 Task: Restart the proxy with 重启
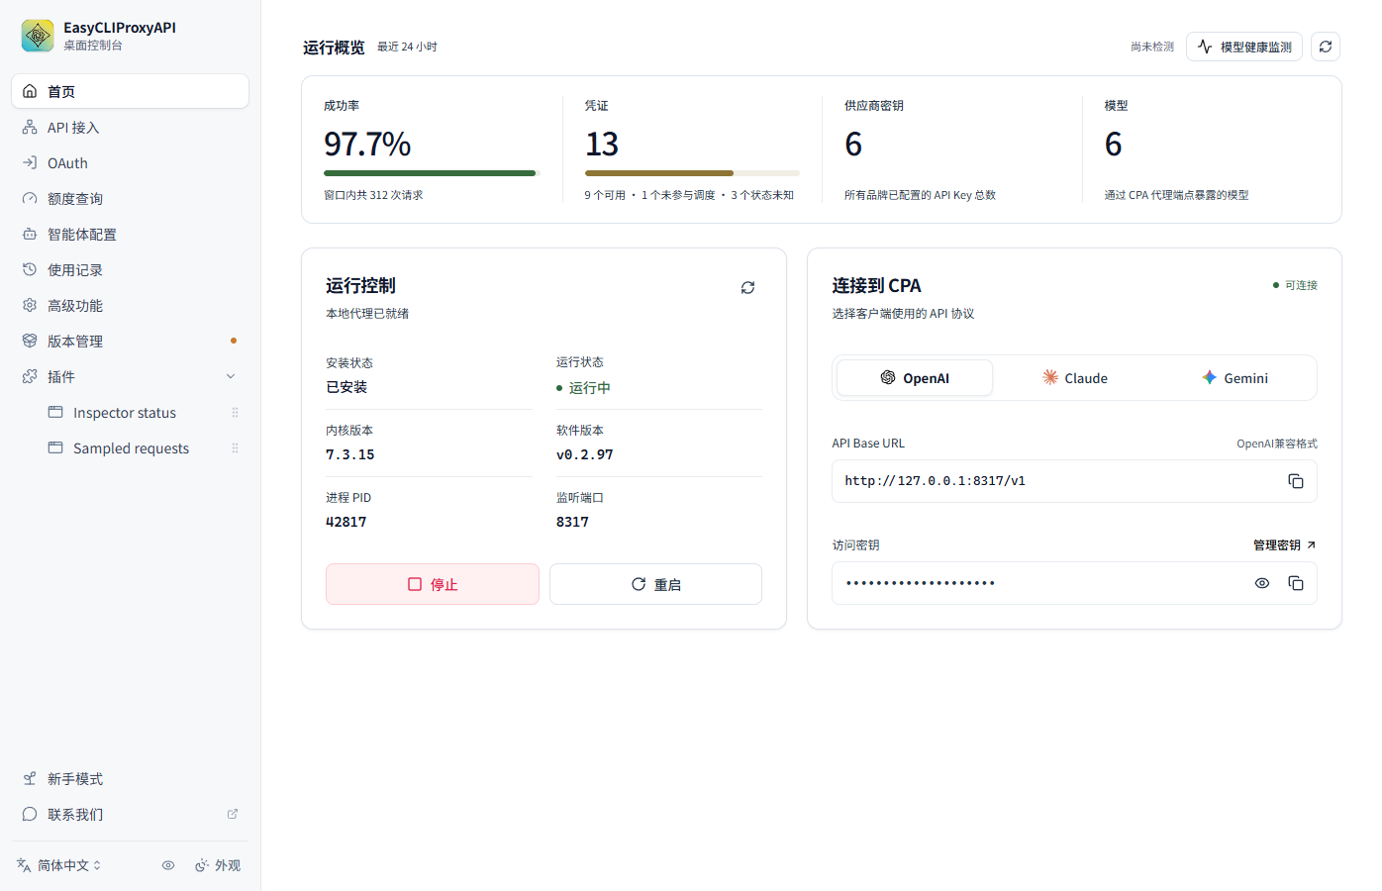(655, 584)
